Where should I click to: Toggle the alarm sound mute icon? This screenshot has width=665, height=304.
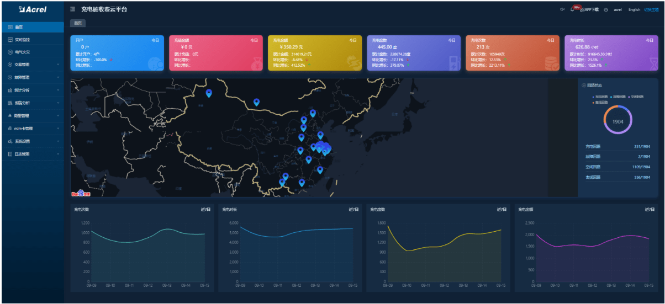(x=562, y=9)
